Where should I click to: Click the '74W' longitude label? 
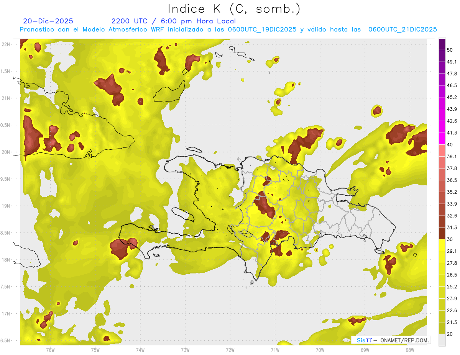(140, 350)
